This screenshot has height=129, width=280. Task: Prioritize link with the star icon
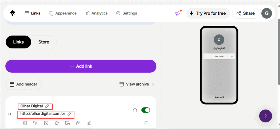[57, 123]
